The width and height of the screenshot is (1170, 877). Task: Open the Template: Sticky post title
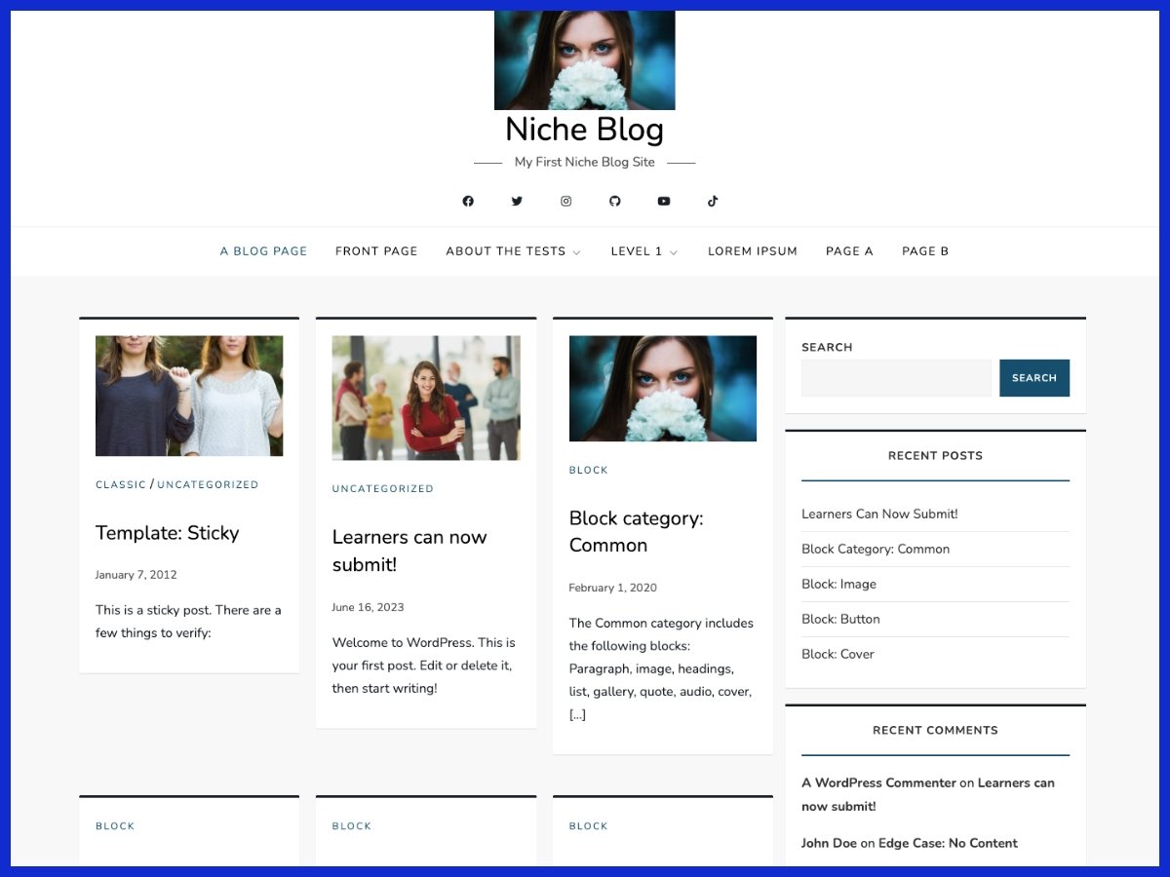pyautogui.click(x=167, y=533)
